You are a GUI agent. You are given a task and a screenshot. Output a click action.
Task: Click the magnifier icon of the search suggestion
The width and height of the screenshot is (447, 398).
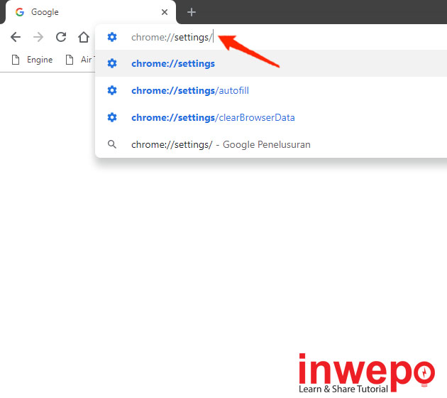[112, 144]
